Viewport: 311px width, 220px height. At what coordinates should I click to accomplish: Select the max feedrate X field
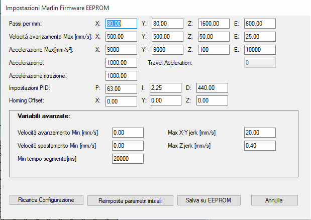pyautogui.click(x=121, y=37)
